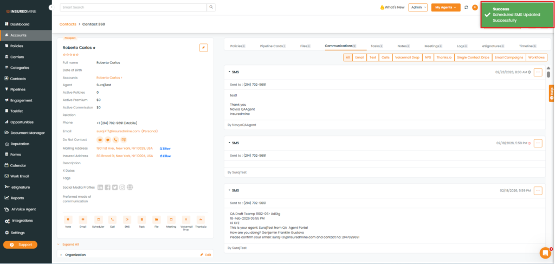The height and width of the screenshot is (264, 555).
Task: Click the Smart Search input field
Action: tap(133, 8)
